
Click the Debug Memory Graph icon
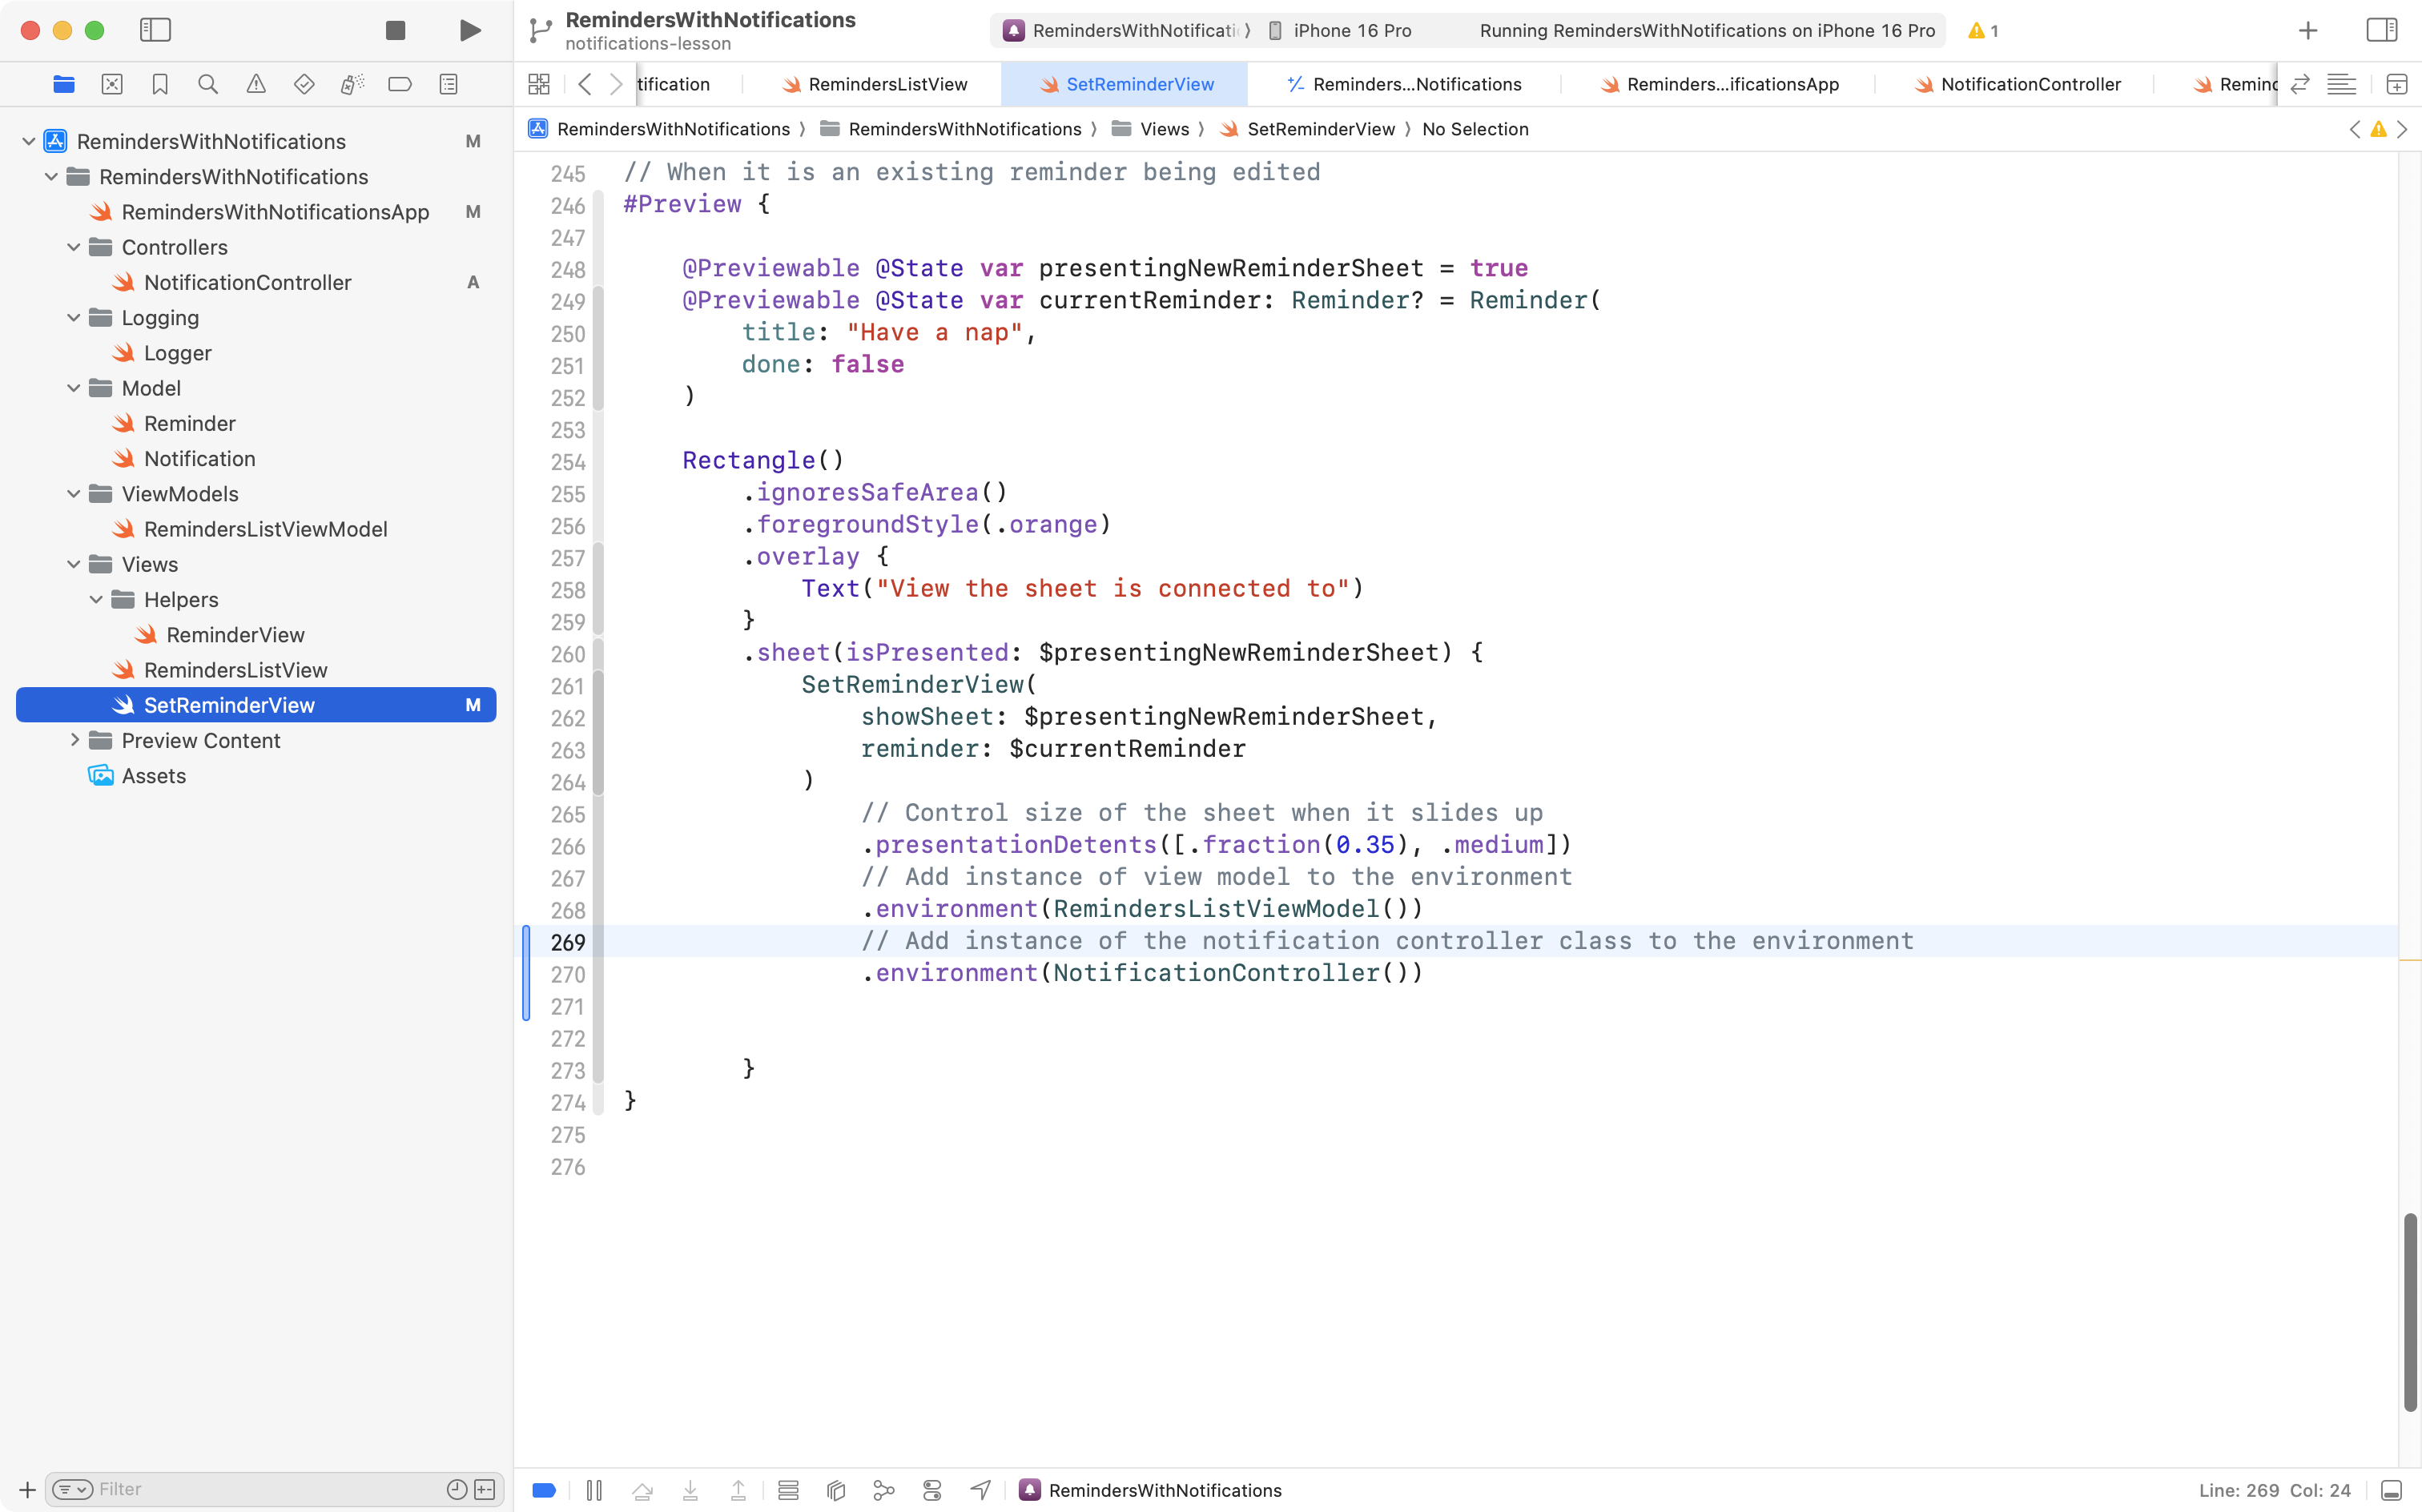[x=884, y=1490]
